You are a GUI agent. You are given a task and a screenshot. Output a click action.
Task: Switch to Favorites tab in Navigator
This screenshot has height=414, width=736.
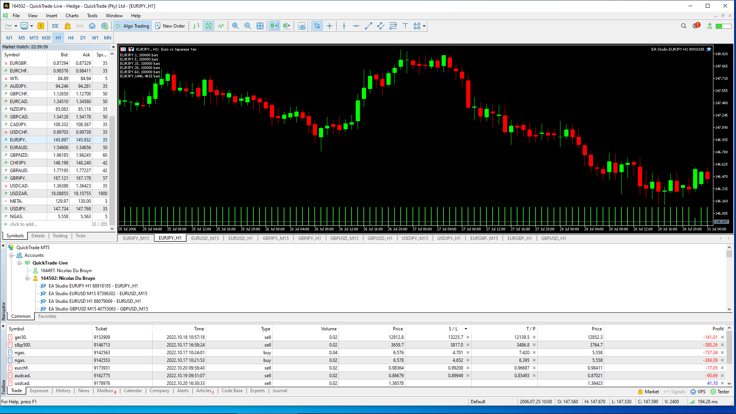point(47,316)
